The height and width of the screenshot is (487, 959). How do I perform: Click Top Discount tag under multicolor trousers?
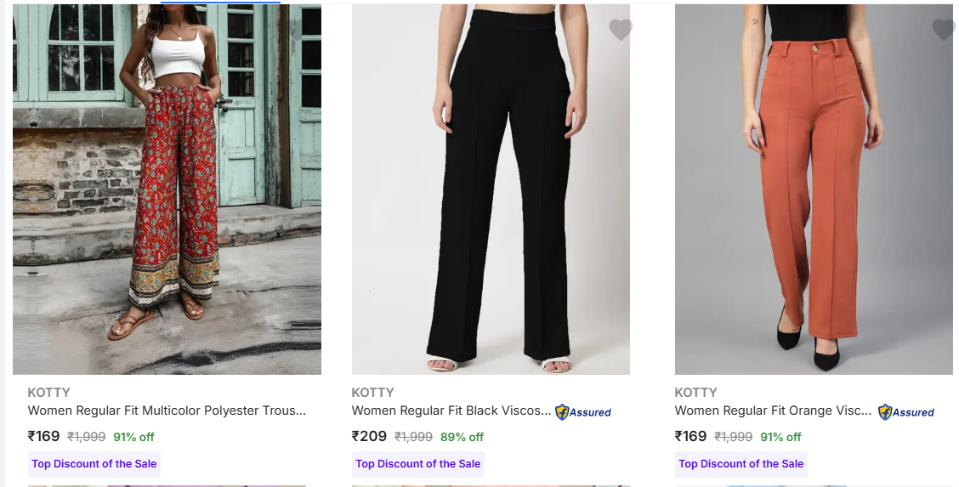click(x=94, y=464)
